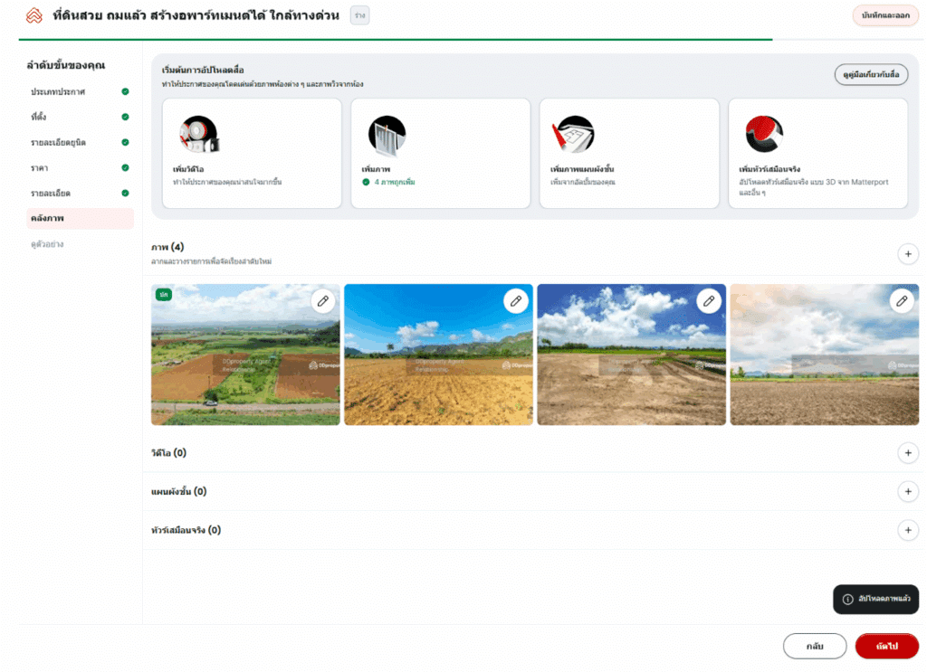Click pencil icon on third photo
The image size is (927, 672).
[x=709, y=301]
